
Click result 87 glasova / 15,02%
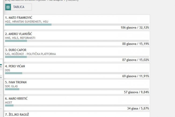pyautogui.click(x=136, y=60)
